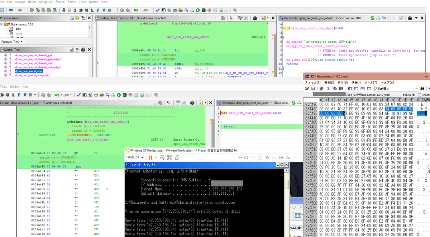Click the 'D' next-data icon in top toolbar
The width and height of the screenshot is (430, 237).
click(x=81, y=10)
